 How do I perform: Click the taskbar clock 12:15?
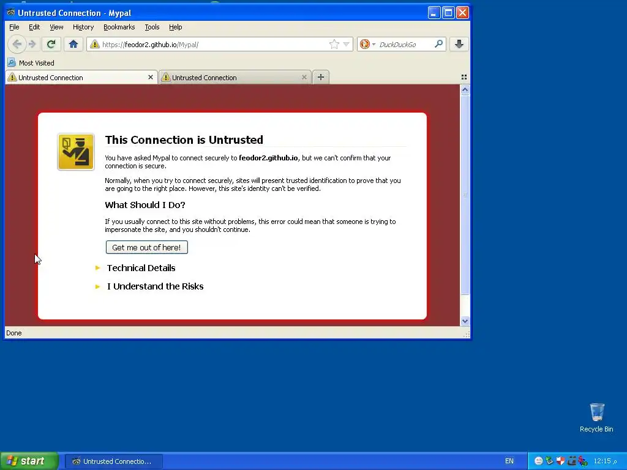(x=605, y=461)
